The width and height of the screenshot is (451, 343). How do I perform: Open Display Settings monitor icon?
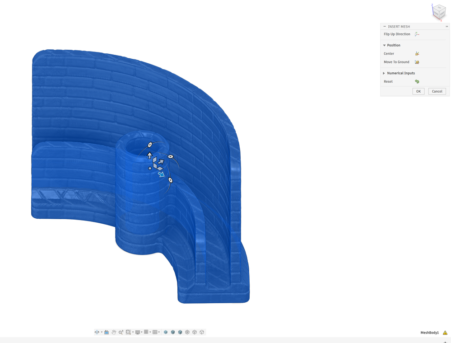[138, 332]
